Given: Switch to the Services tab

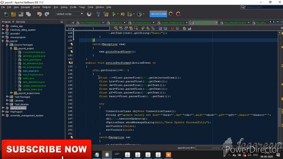Looking at the screenshot, I should (20, 22).
